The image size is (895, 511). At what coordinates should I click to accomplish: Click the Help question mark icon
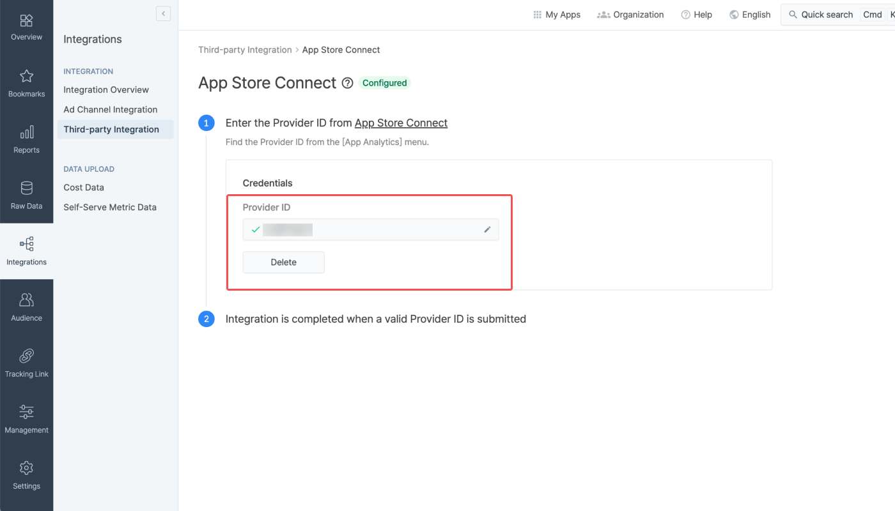[685, 15]
